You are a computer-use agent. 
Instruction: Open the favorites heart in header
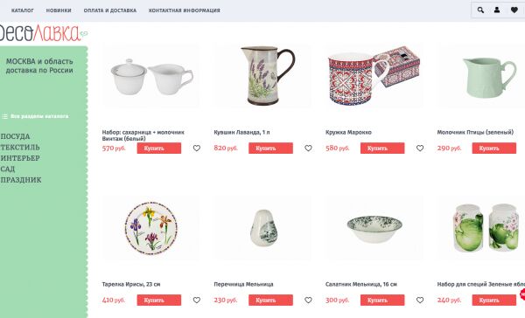514,10
